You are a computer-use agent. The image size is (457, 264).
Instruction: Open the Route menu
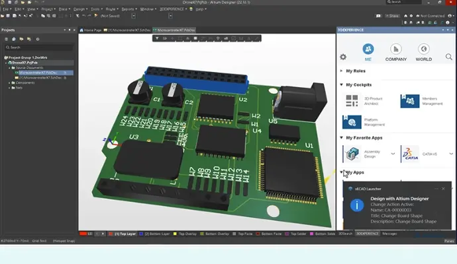tap(112, 9)
